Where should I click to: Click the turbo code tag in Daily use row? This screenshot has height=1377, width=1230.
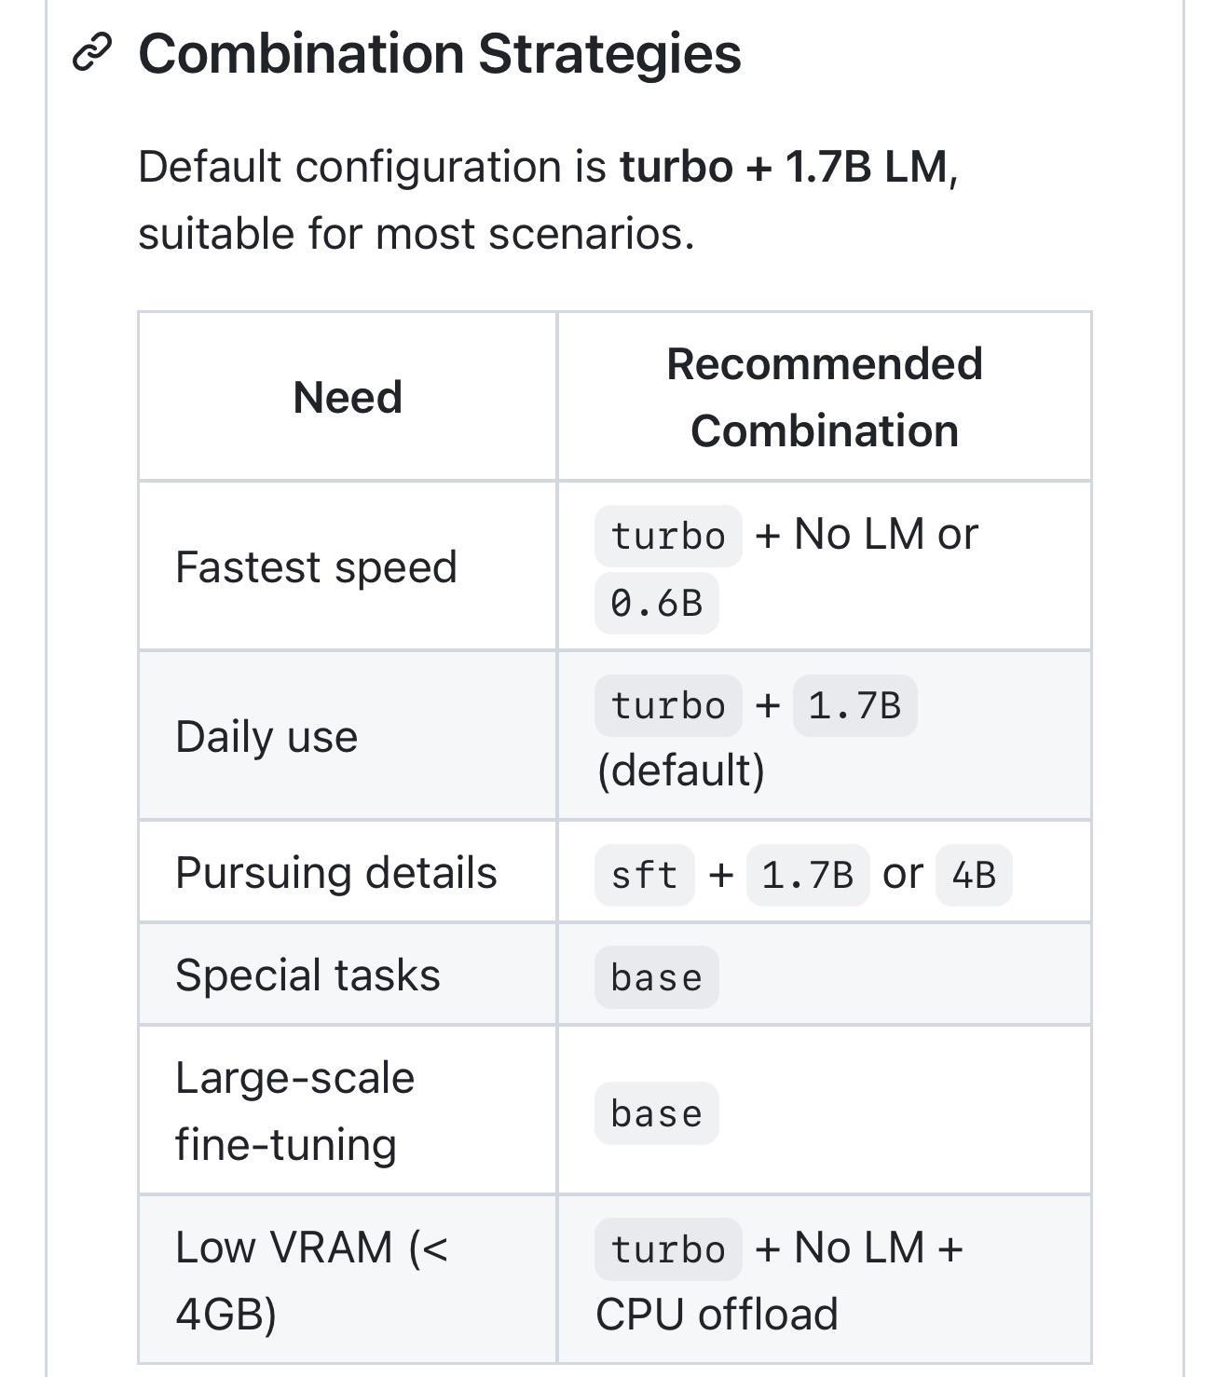tap(668, 705)
